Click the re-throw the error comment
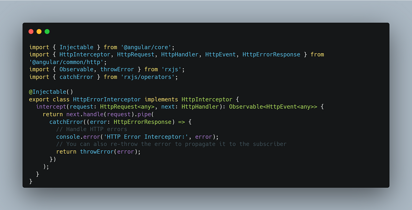Viewport: 412px width, 210px height. pos(171,144)
